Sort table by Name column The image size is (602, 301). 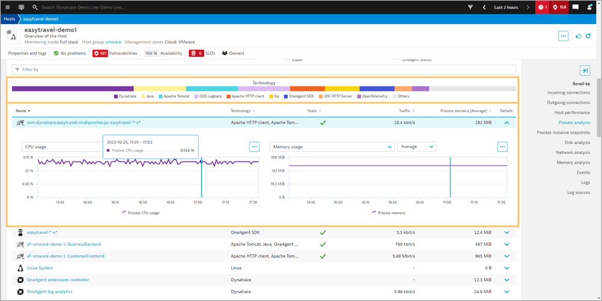point(23,111)
